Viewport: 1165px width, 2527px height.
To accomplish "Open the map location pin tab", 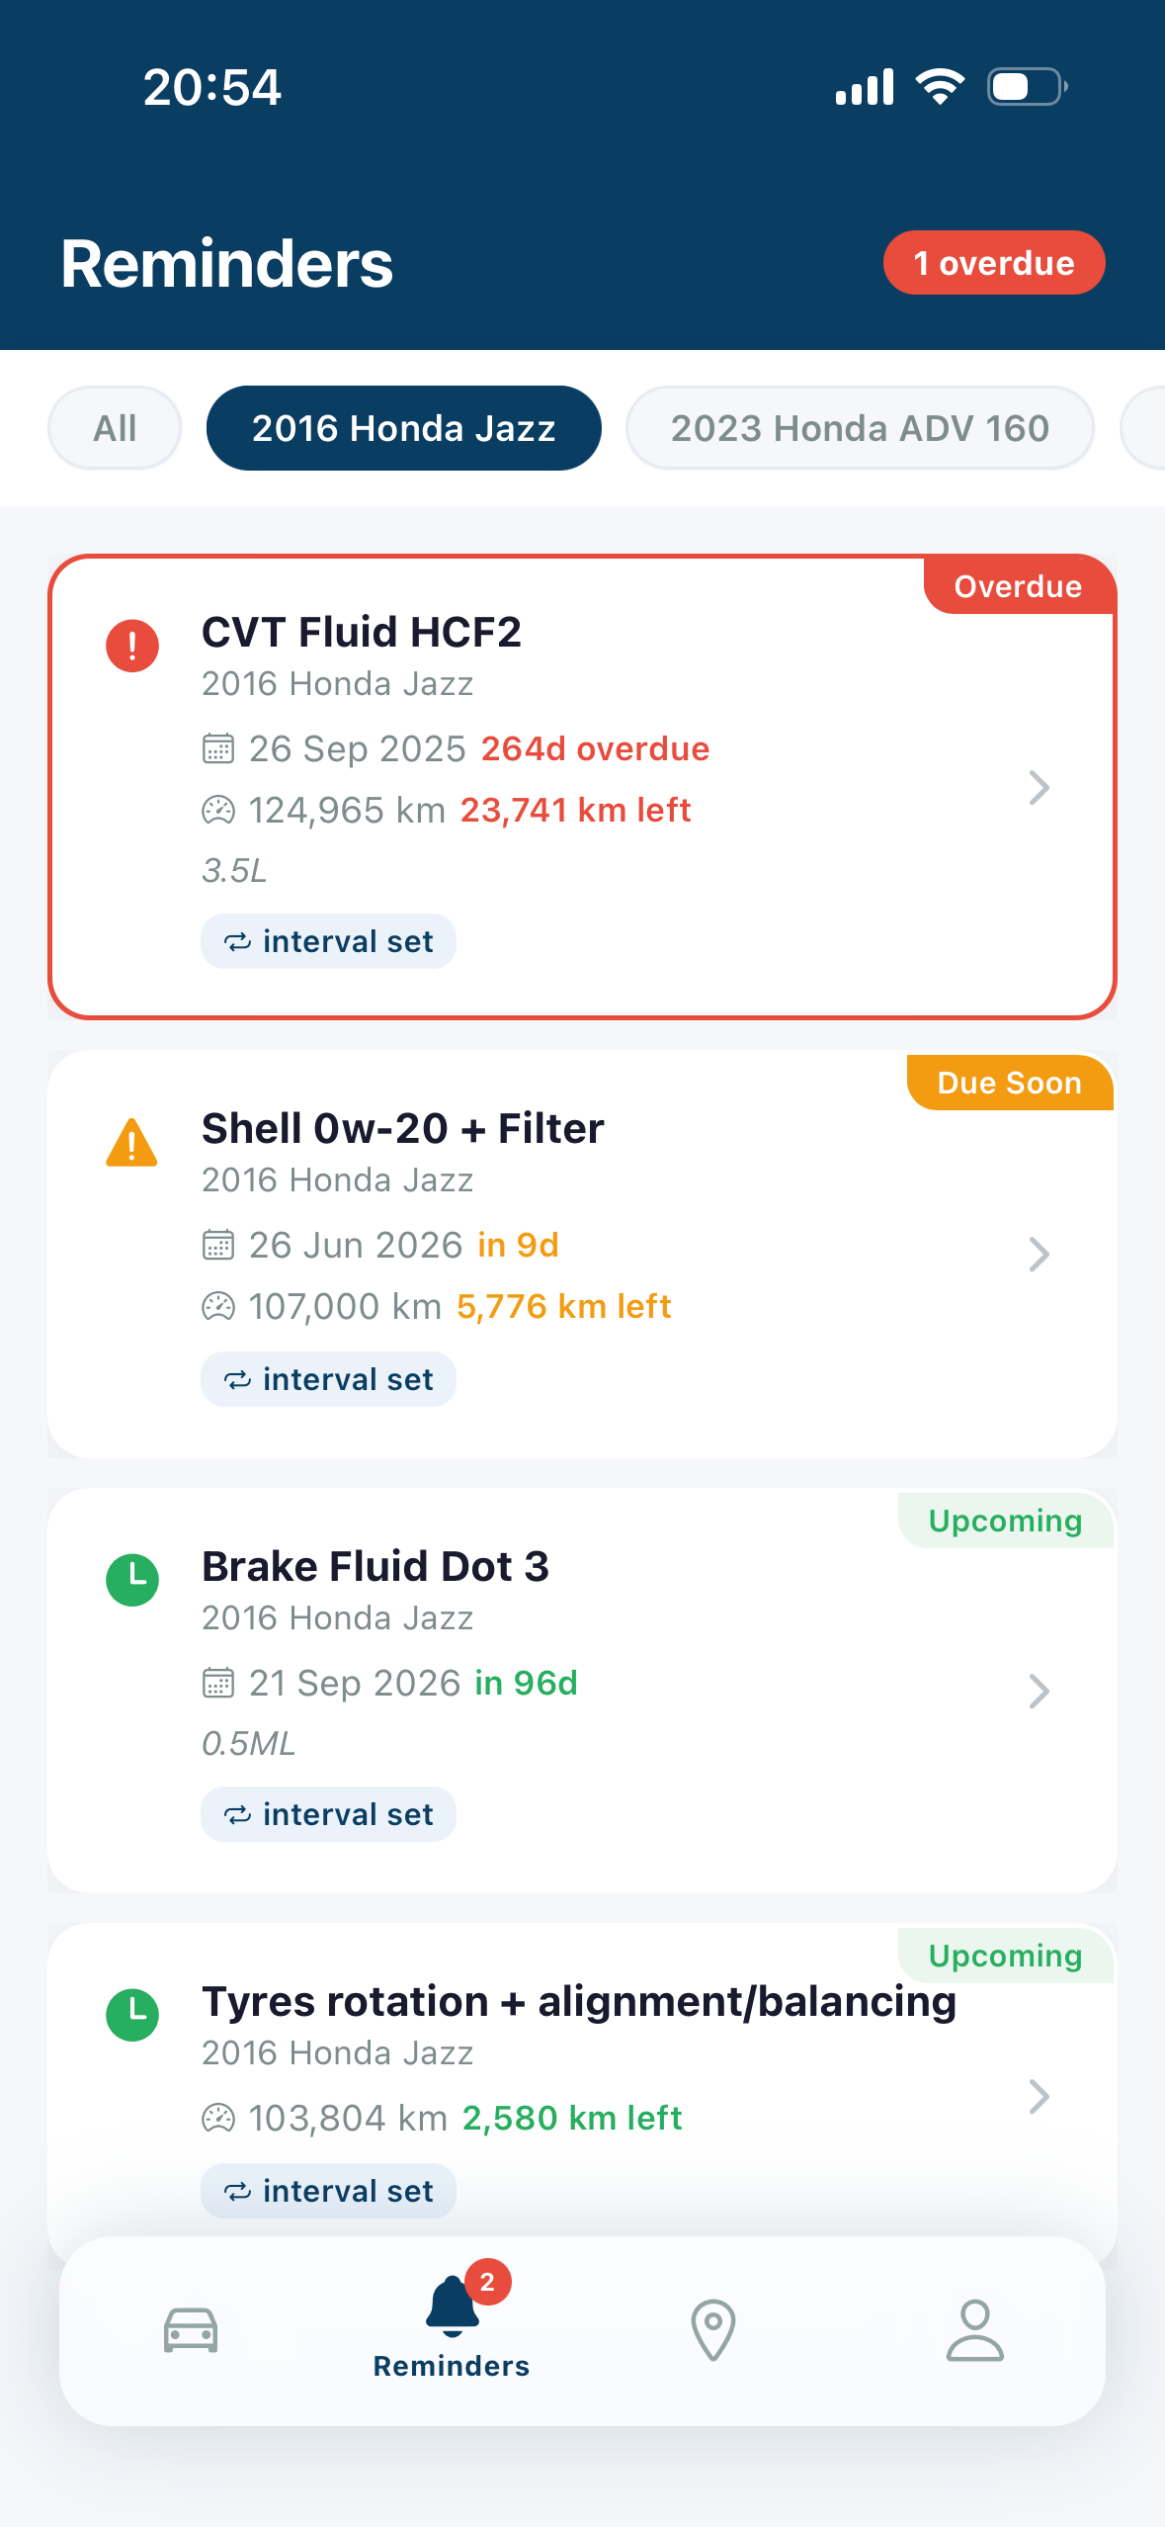I will tap(713, 2330).
